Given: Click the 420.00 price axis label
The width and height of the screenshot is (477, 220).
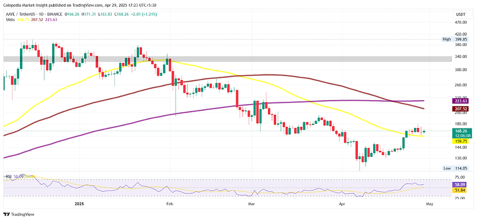Looking at the screenshot, I should pyautogui.click(x=461, y=35).
